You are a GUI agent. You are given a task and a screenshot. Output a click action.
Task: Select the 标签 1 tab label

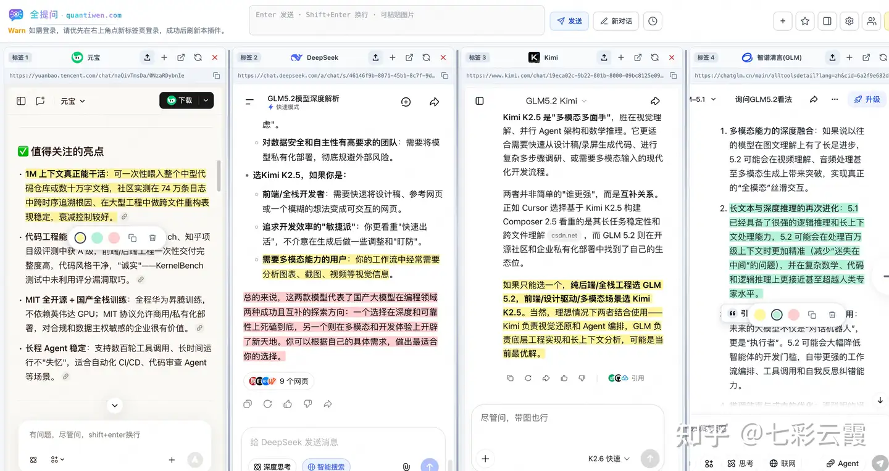pos(20,57)
